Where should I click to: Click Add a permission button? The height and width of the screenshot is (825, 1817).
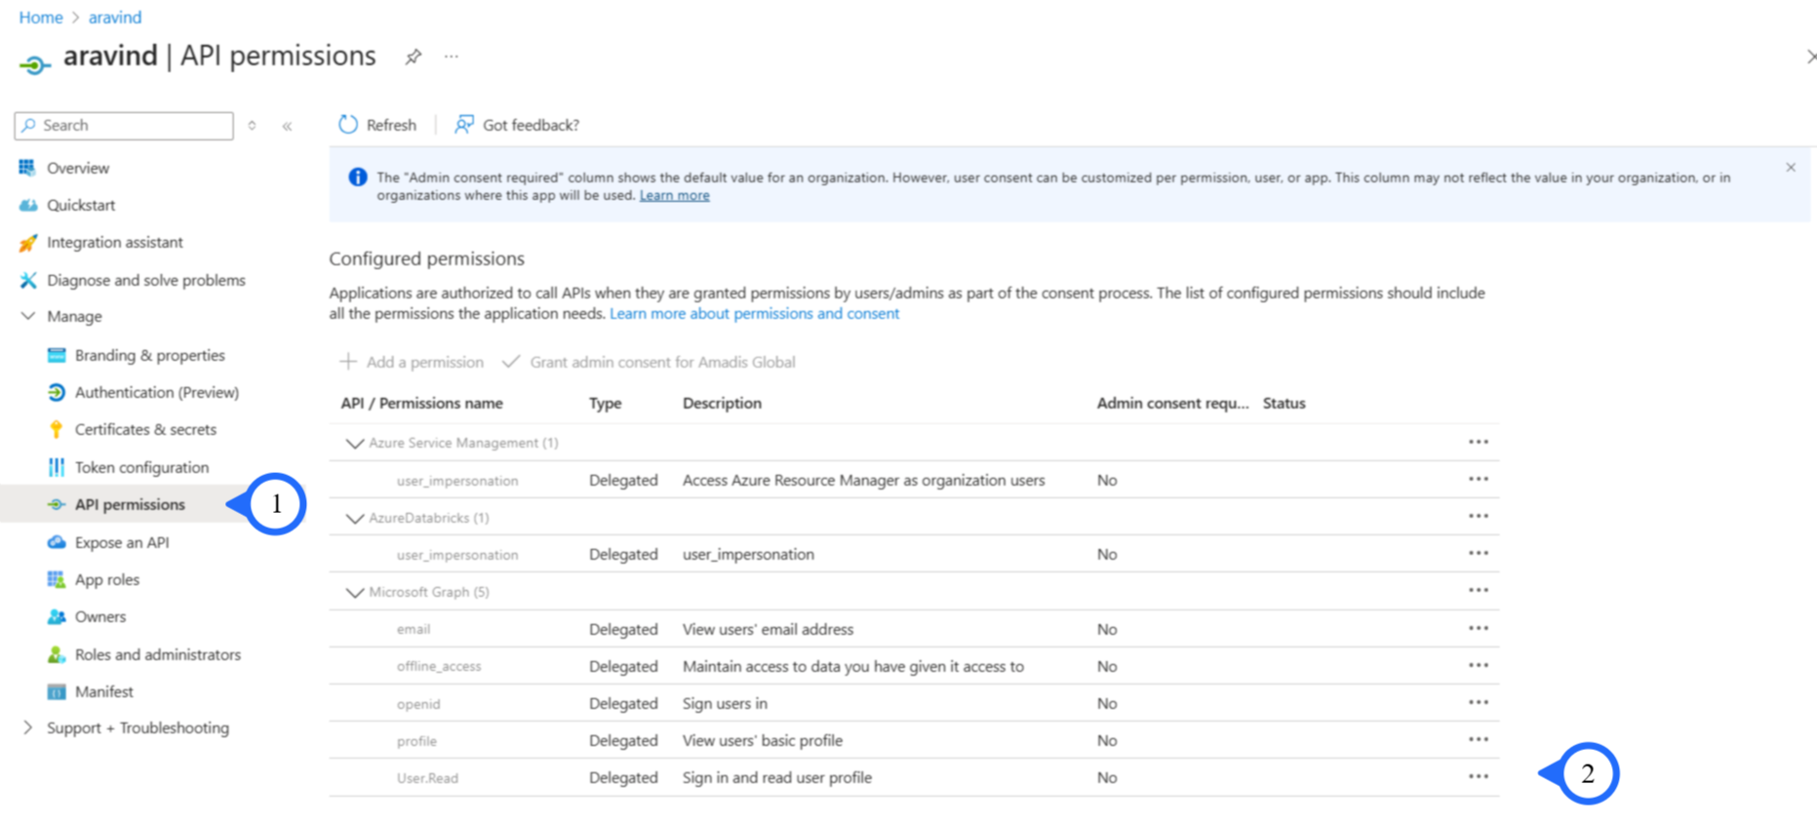pyautogui.click(x=412, y=362)
